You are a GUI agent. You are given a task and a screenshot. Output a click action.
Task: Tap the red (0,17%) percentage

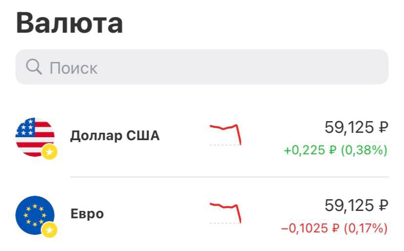365,228
